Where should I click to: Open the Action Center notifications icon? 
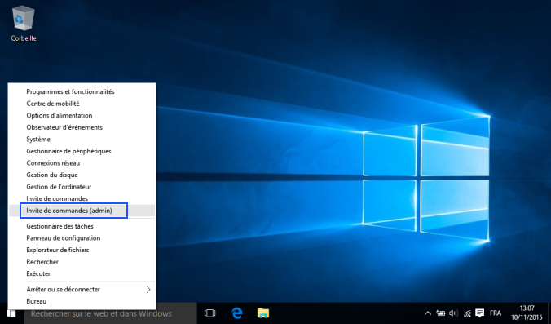click(x=479, y=313)
